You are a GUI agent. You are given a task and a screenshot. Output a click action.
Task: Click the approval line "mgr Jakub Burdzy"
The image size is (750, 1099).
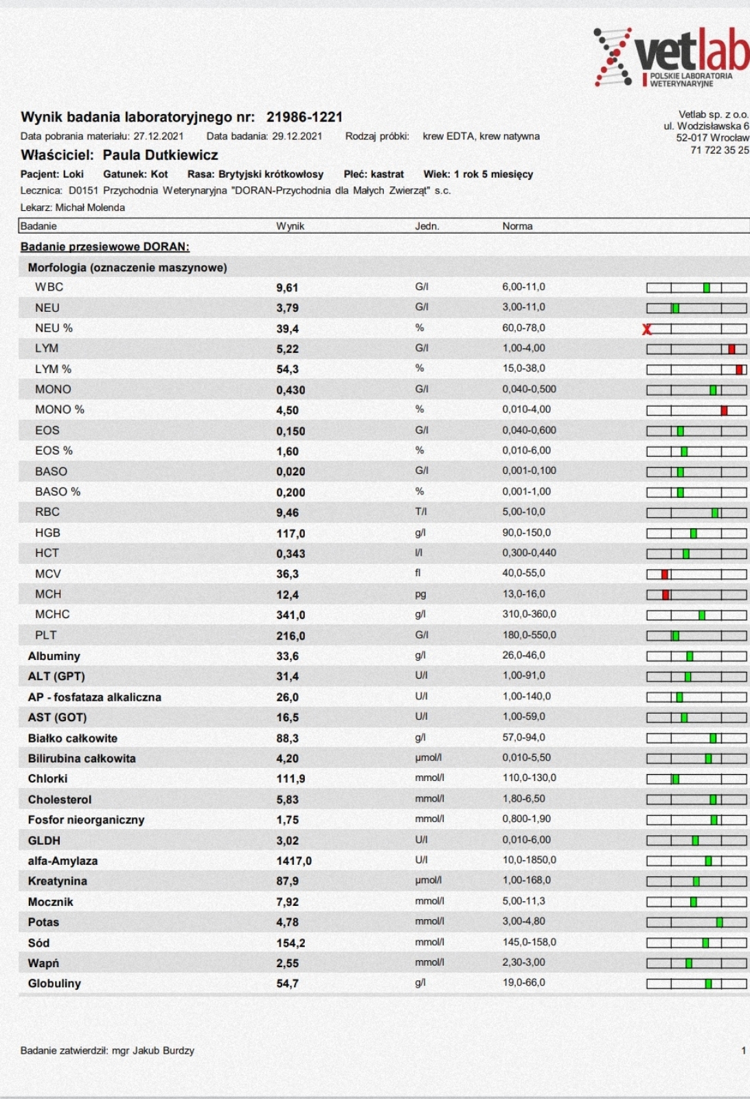coord(152,1050)
